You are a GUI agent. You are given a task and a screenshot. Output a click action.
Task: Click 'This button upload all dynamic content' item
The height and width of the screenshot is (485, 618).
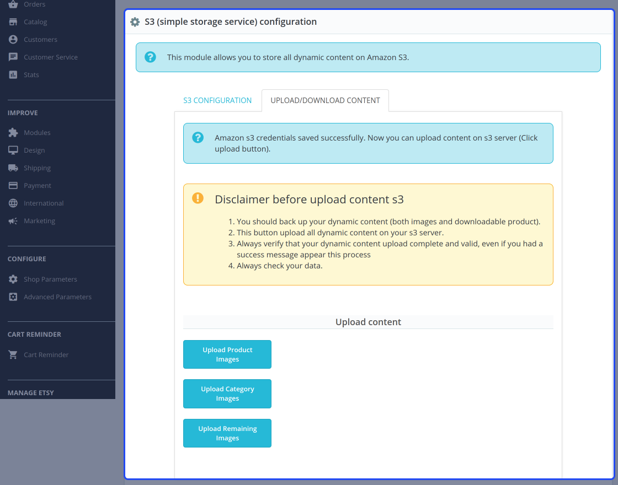(x=340, y=233)
